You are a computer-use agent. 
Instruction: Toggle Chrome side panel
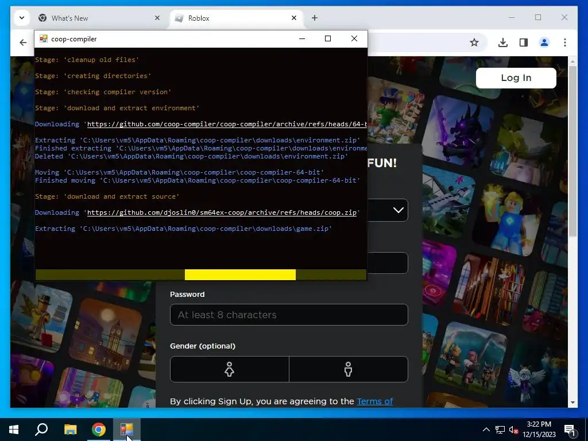click(x=524, y=42)
